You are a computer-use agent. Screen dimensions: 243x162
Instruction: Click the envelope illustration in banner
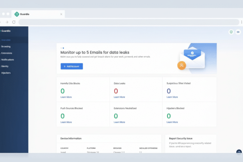click(192, 58)
